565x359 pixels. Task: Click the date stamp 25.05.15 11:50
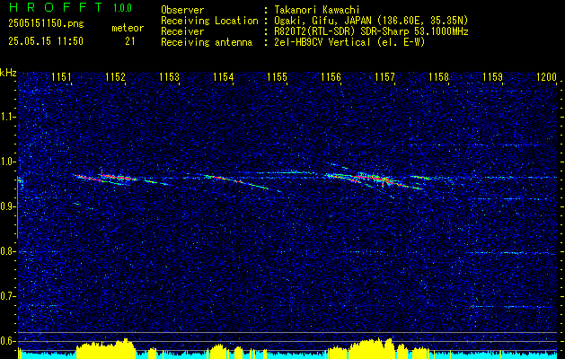[x=46, y=41]
